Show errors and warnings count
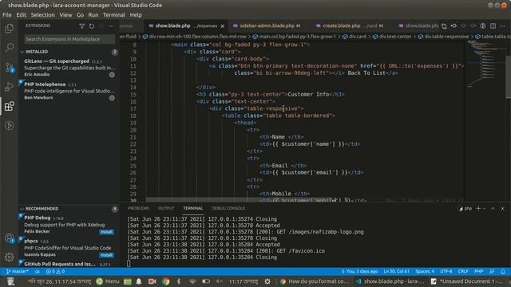The height and width of the screenshot is (287, 511). pos(55,271)
